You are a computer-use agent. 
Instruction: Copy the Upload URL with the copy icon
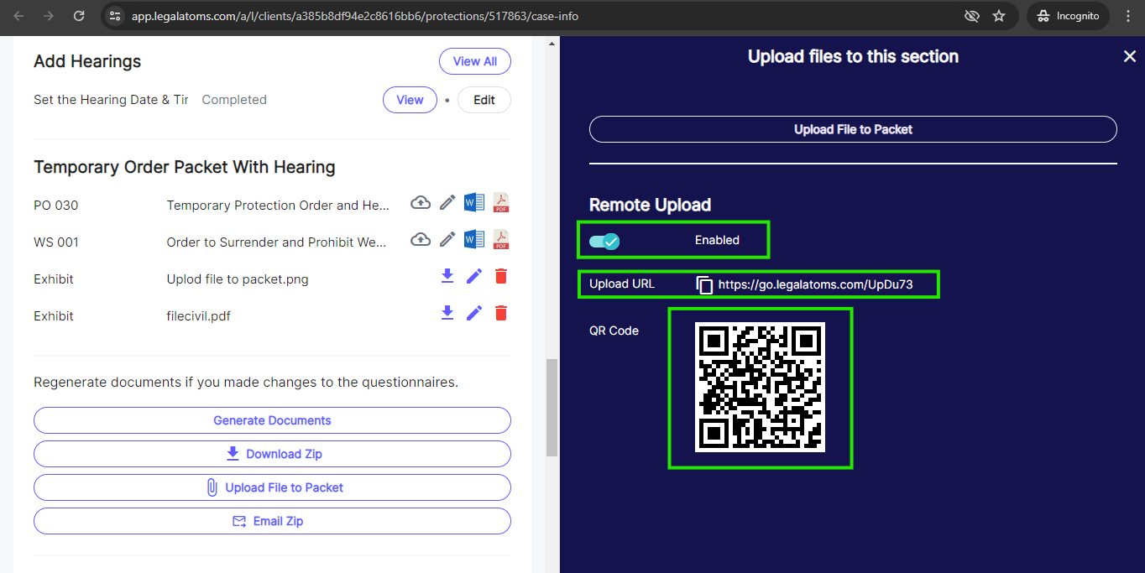tap(705, 285)
